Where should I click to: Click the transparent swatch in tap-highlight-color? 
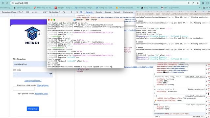click(x=184, y=98)
